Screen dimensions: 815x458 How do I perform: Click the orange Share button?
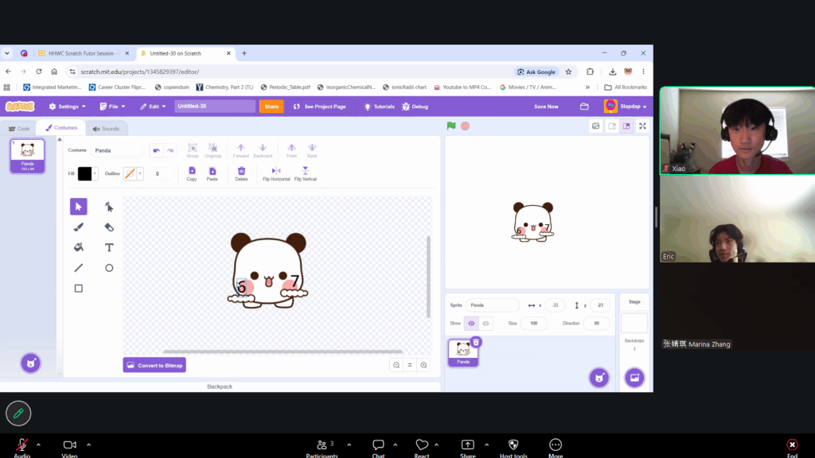[271, 107]
